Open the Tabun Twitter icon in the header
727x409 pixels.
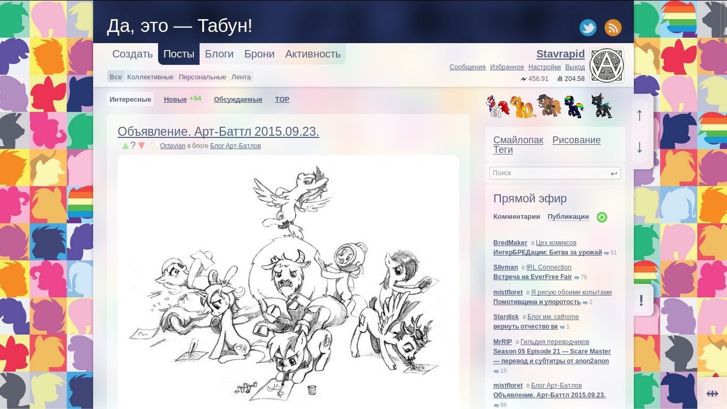[588, 27]
